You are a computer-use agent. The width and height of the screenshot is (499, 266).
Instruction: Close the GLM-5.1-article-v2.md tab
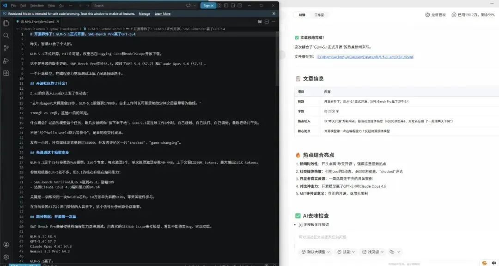click(x=57, y=22)
